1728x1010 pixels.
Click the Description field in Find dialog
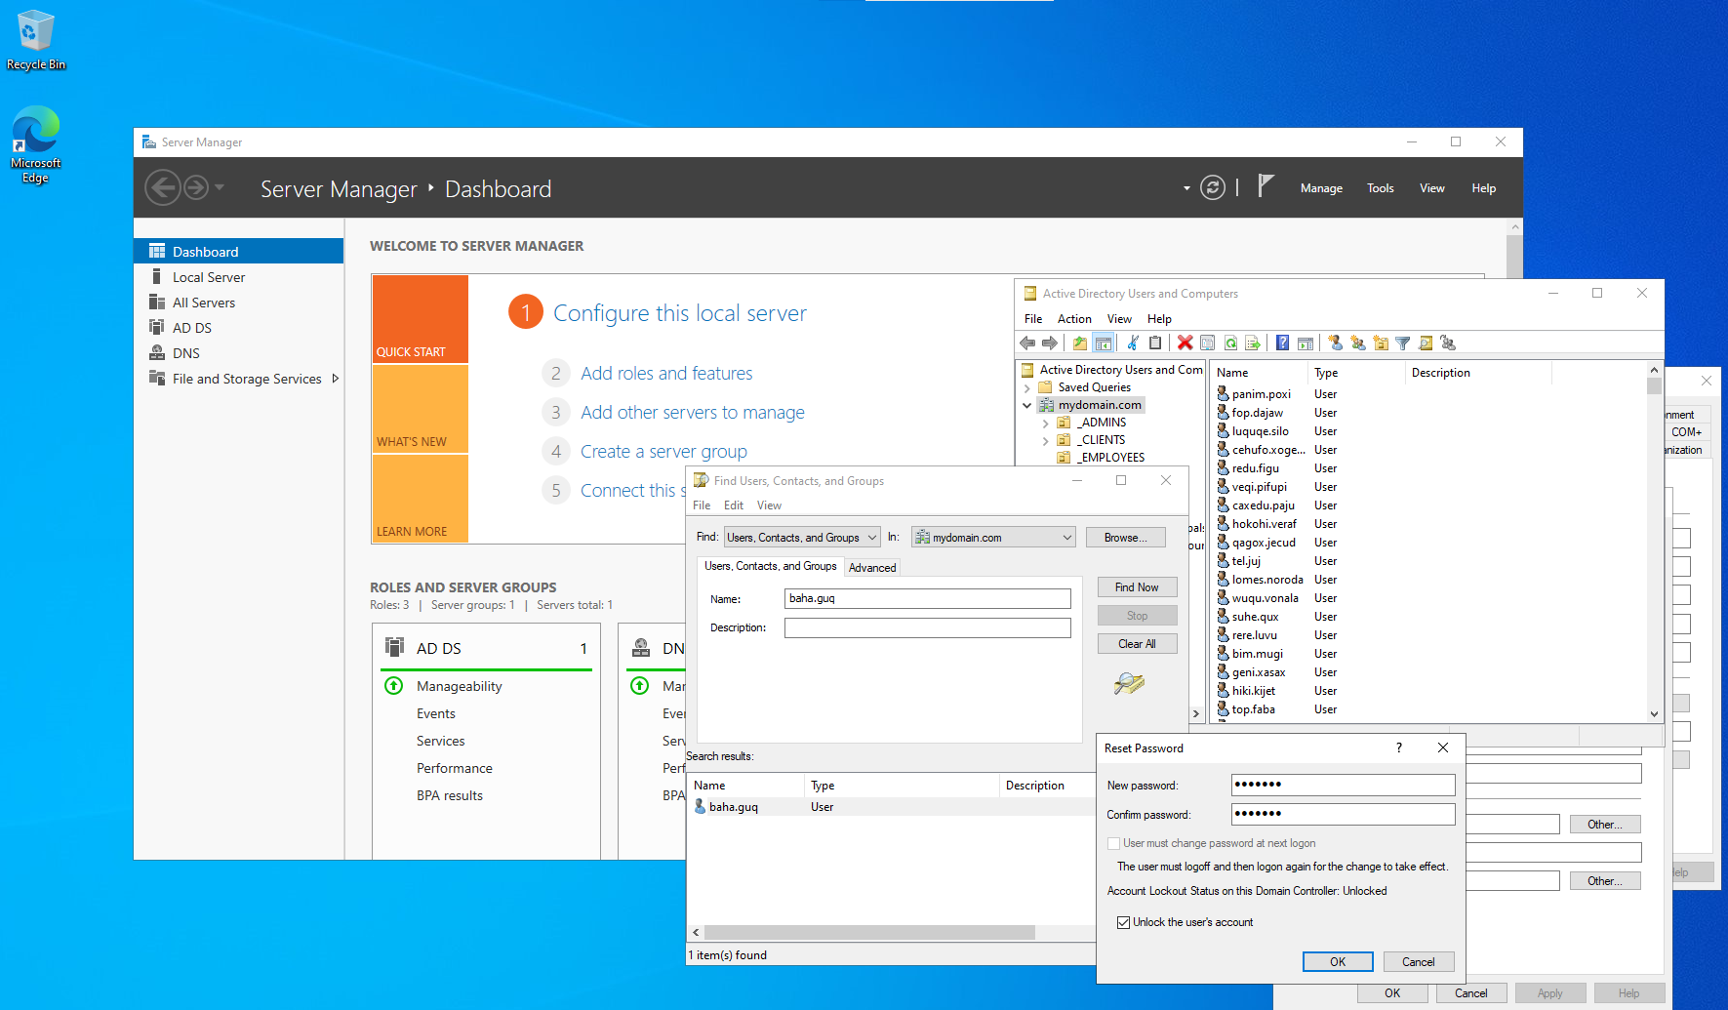click(927, 627)
